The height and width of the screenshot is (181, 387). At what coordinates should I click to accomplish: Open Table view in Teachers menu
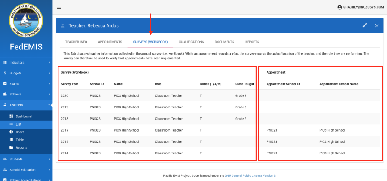20,140
